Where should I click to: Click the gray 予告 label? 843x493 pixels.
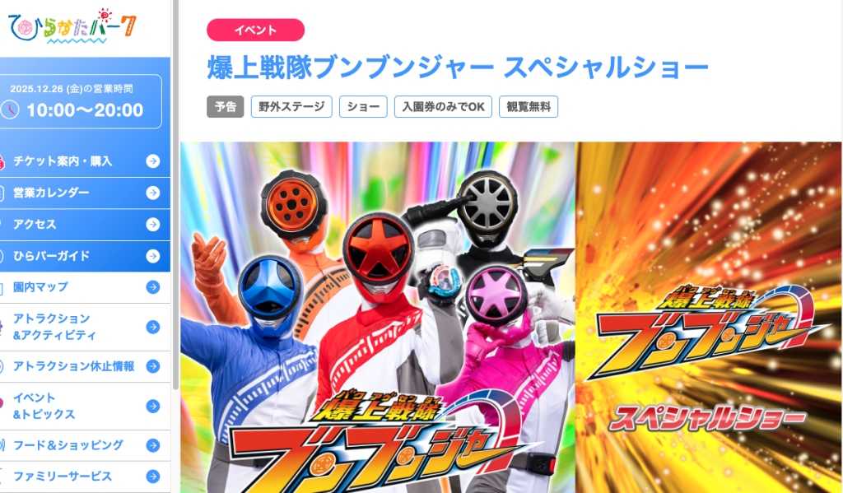tap(226, 106)
